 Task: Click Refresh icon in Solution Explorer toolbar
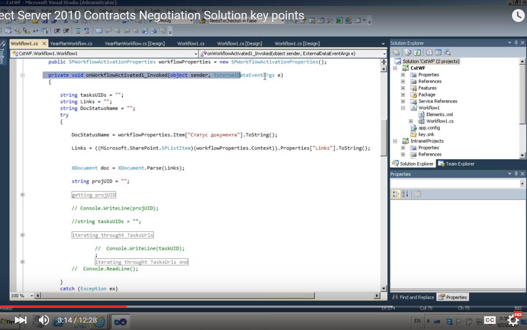coord(417,52)
